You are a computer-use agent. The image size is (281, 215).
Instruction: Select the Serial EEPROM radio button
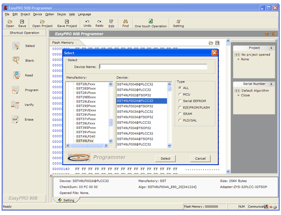pyautogui.click(x=180, y=101)
